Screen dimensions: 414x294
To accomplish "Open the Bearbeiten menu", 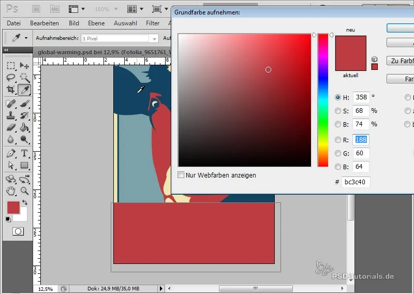I will [45, 23].
